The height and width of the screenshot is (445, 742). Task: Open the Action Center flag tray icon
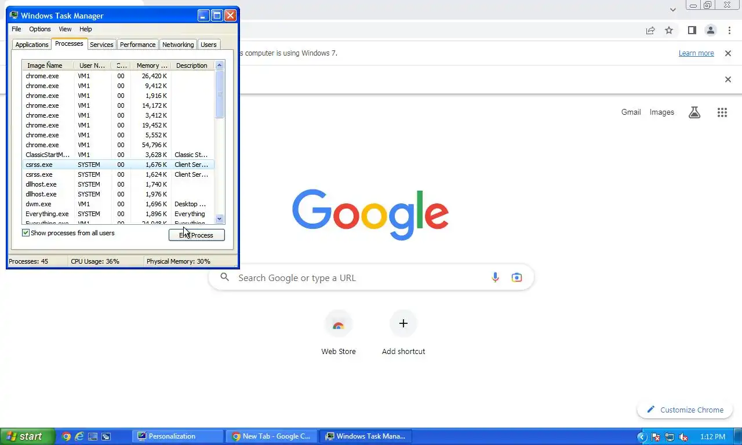pyautogui.click(x=656, y=437)
